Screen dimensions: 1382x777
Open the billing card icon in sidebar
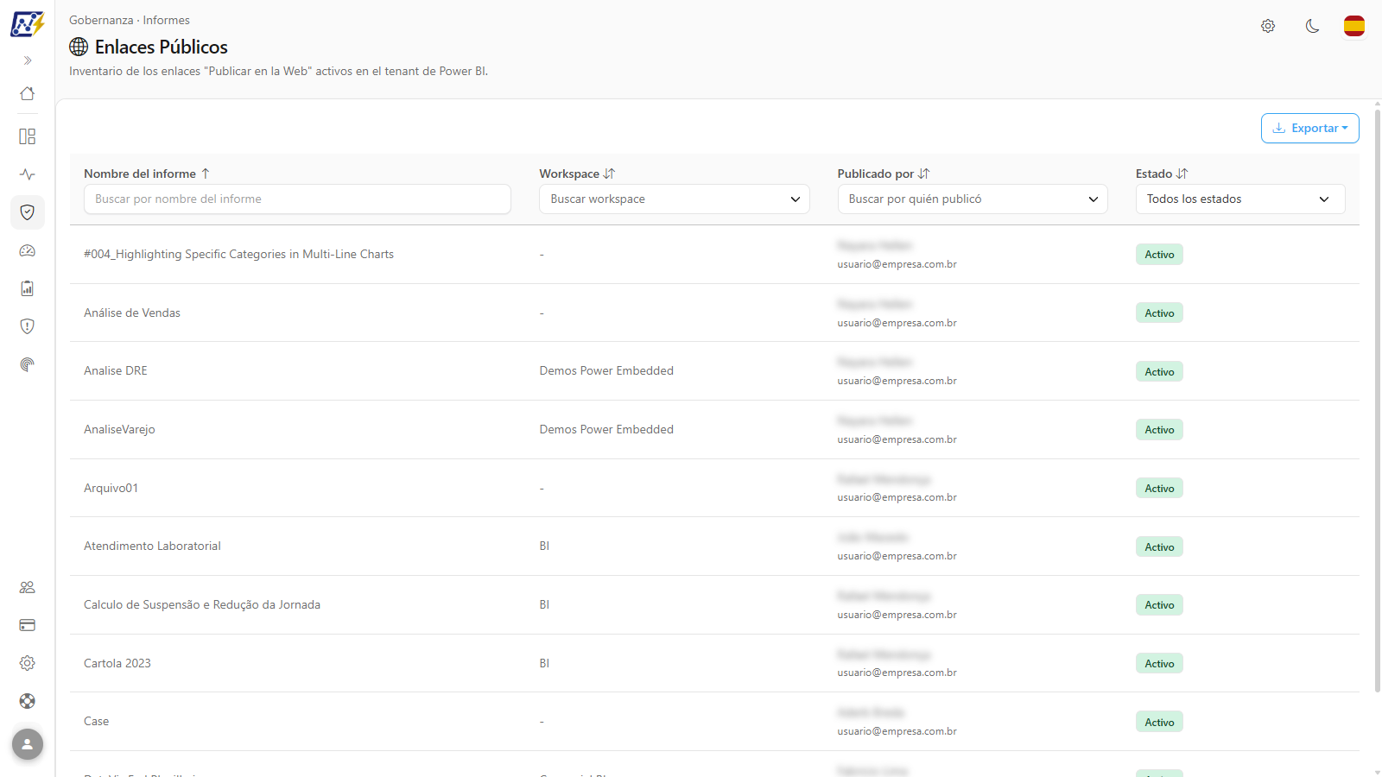click(28, 625)
